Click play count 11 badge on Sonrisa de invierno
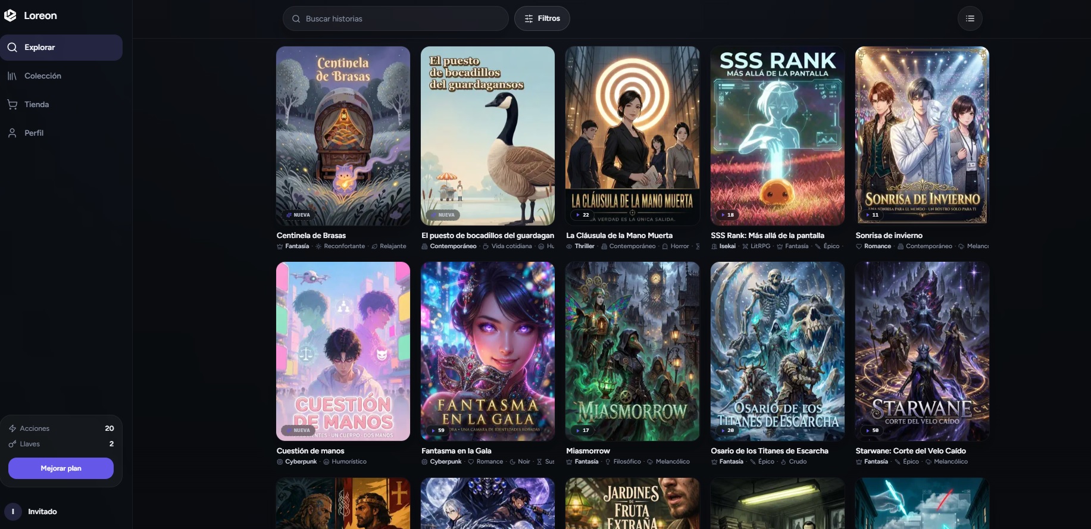The image size is (1091, 529). (x=872, y=215)
